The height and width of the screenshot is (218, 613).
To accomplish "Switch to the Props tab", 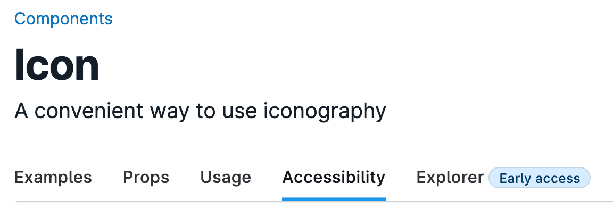I will click(146, 177).
